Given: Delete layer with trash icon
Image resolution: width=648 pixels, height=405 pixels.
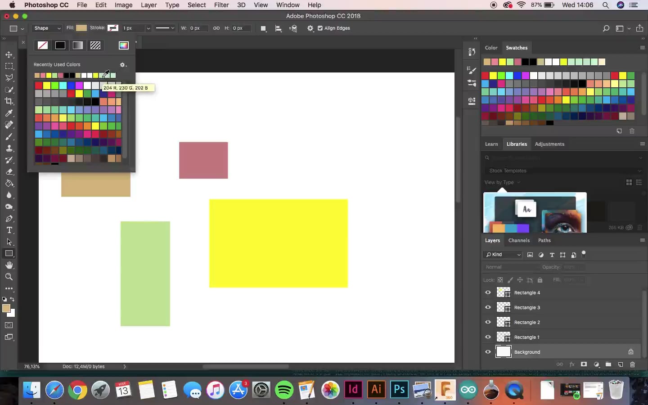Looking at the screenshot, I should pos(632,364).
